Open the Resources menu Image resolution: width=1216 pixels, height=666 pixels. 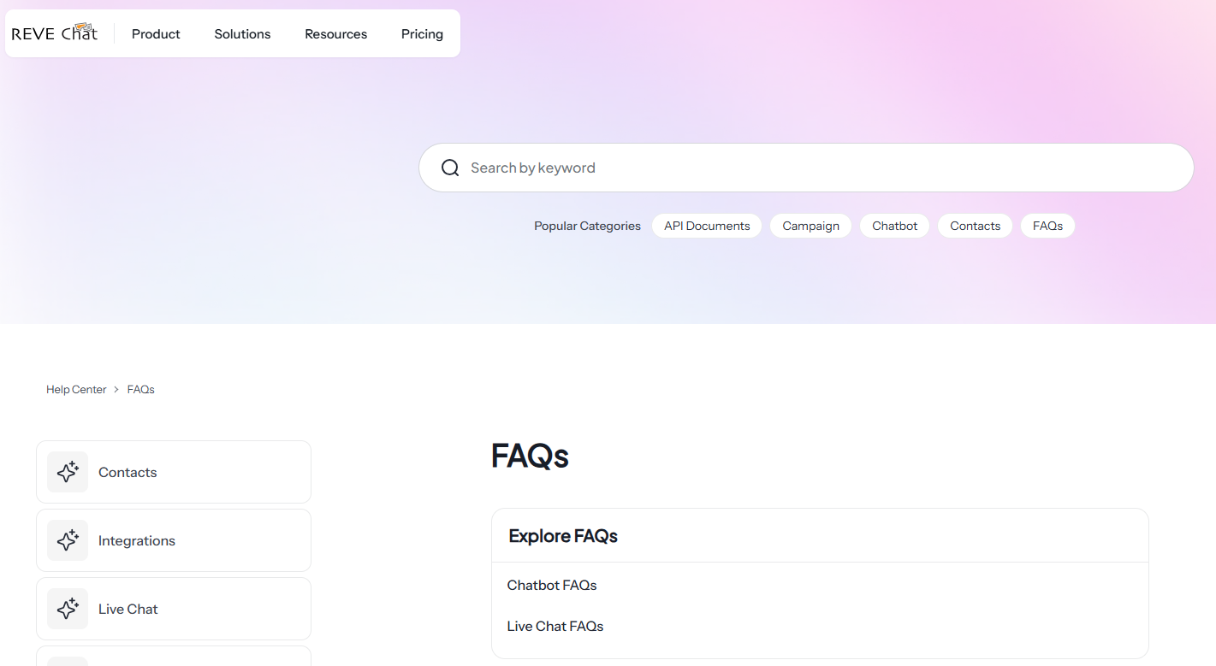click(x=335, y=34)
